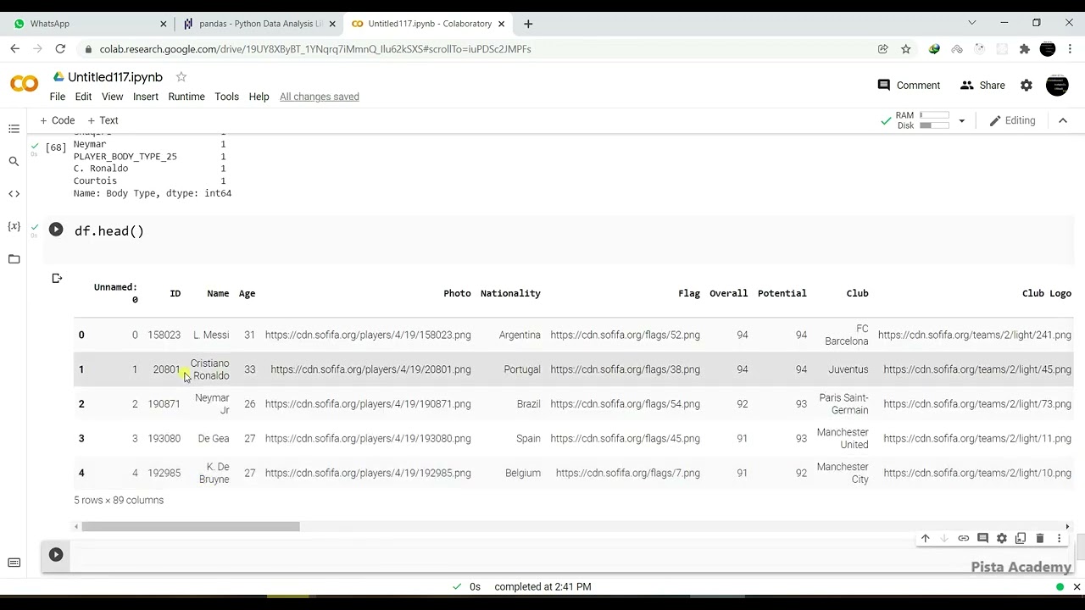Screen dimensions: 1085x610
Task: Open the Comment panel
Action: (909, 86)
